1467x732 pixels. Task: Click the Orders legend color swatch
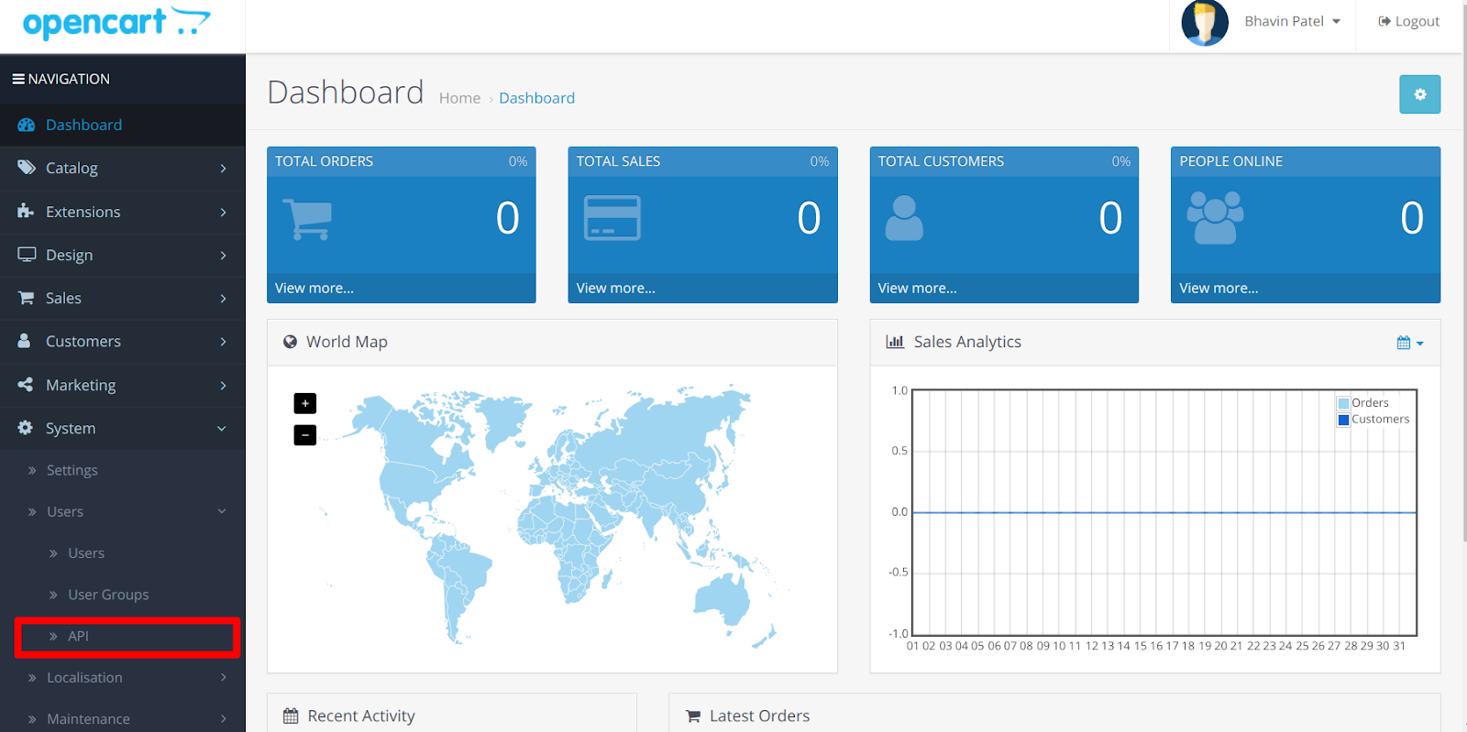tap(1343, 403)
